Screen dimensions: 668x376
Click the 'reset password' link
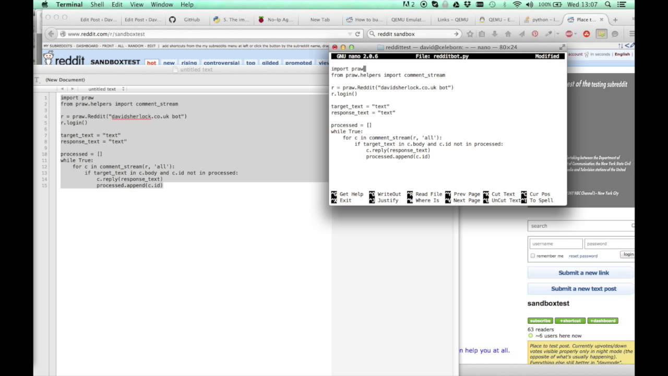coord(583,256)
